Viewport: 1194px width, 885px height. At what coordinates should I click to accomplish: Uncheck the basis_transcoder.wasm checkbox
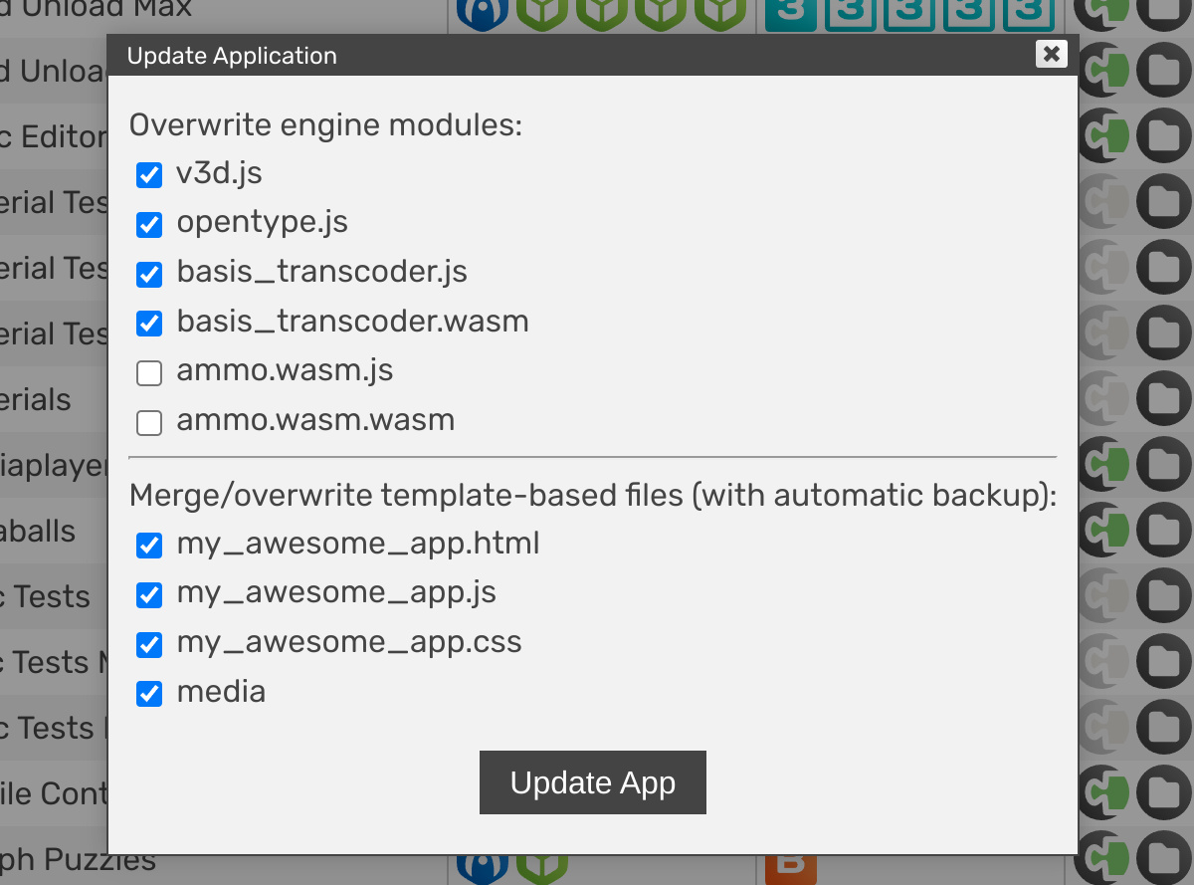(x=149, y=324)
